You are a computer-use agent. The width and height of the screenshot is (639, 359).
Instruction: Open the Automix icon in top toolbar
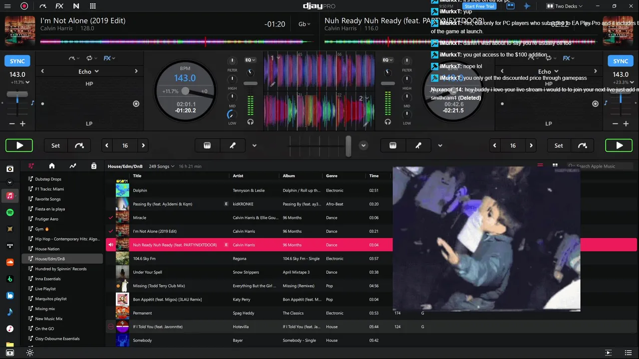[x=43, y=6]
